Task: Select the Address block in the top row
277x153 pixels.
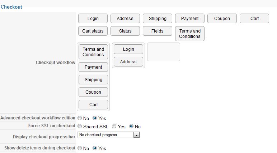Action: 125,19
